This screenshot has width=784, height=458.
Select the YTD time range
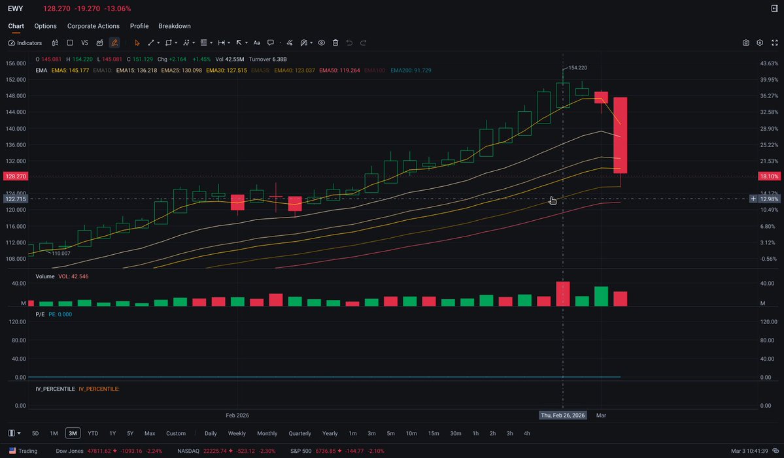(93, 434)
